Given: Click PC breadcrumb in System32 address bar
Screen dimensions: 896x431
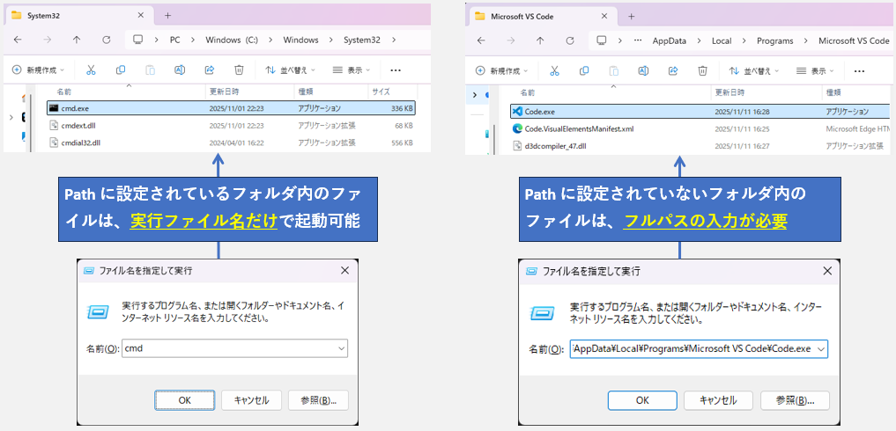Looking at the screenshot, I should point(174,40).
